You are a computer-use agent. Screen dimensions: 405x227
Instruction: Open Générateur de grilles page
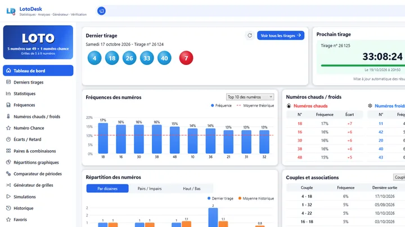pyautogui.click(x=38, y=185)
